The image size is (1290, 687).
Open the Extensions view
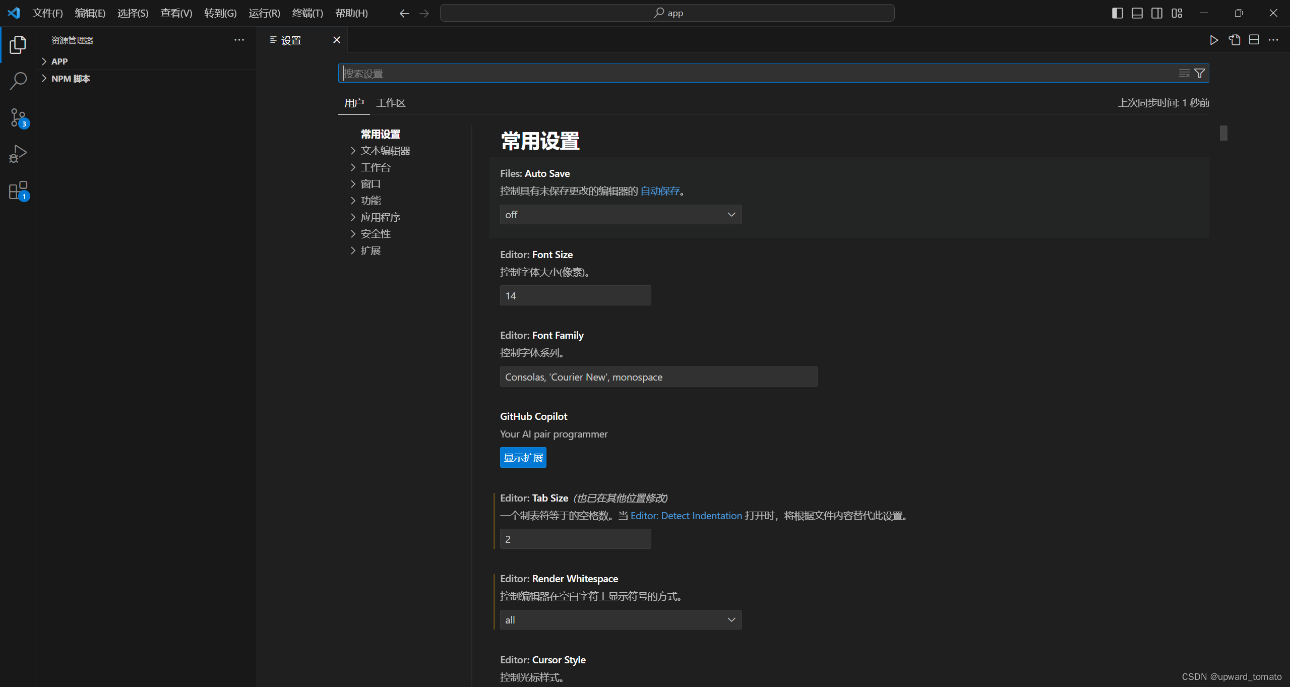click(18, 191)
